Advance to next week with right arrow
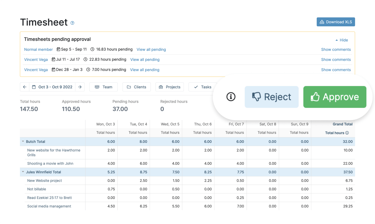The height and width of the screenshot is (224, 375). 80,87
